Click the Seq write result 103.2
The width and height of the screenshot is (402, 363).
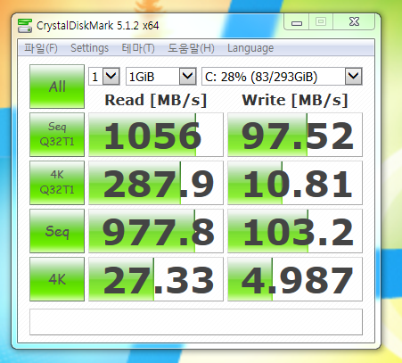point(295,231)
